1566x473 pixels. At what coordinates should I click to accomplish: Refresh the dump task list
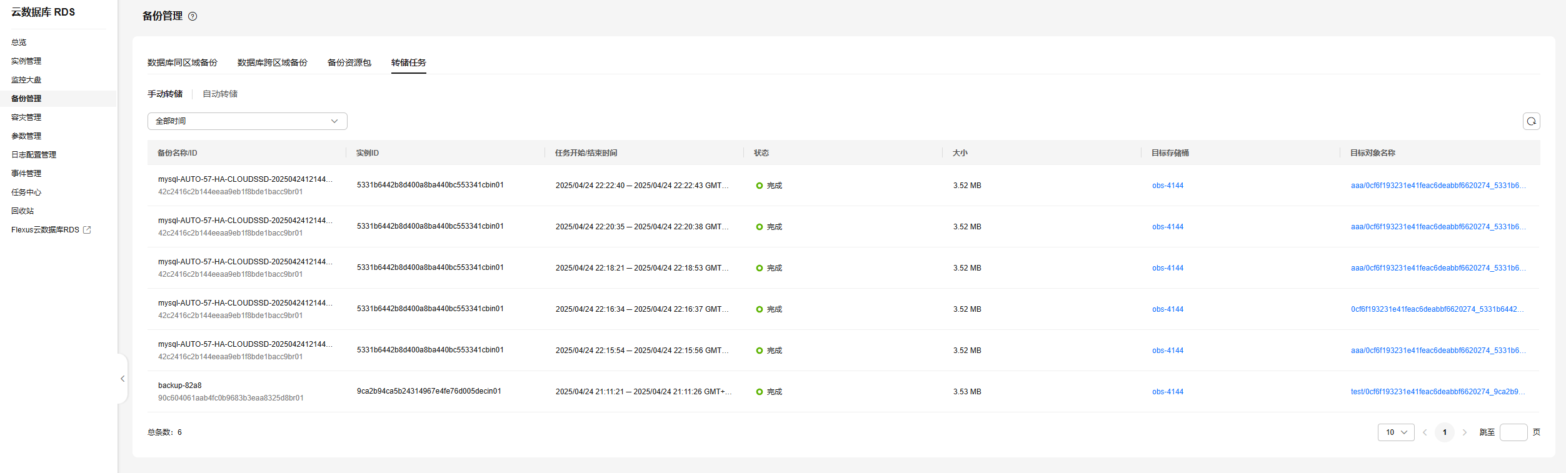1531,121
